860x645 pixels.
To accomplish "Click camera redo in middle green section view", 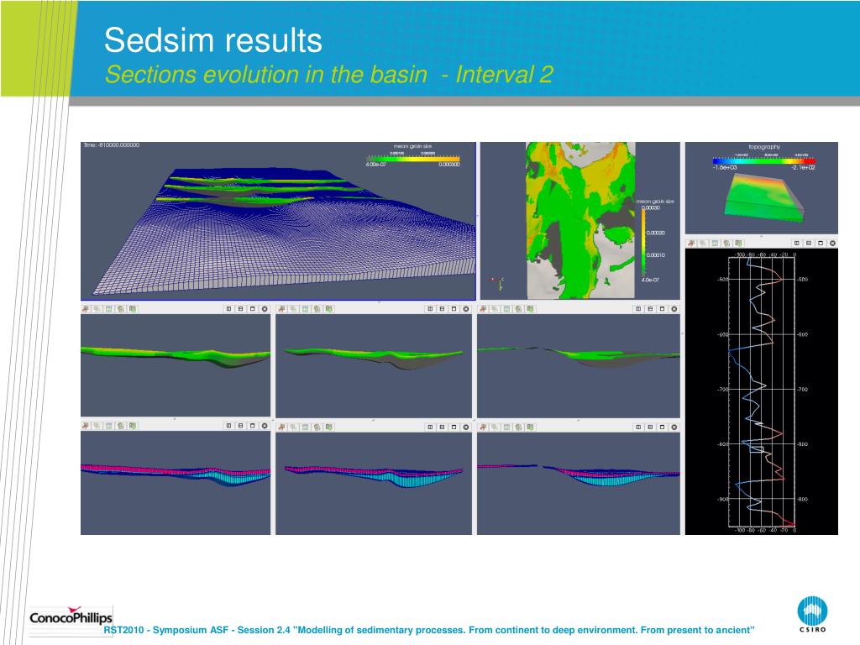I will (294, 309).
